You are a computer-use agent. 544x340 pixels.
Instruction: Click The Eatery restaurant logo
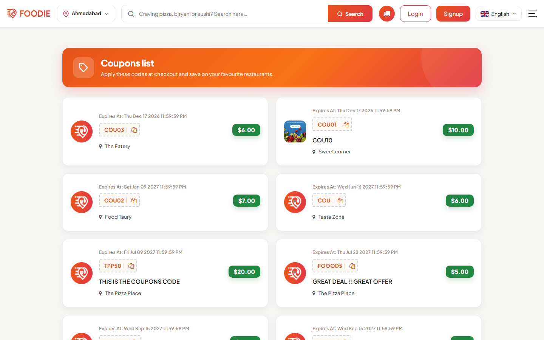[x=82, y=131]
